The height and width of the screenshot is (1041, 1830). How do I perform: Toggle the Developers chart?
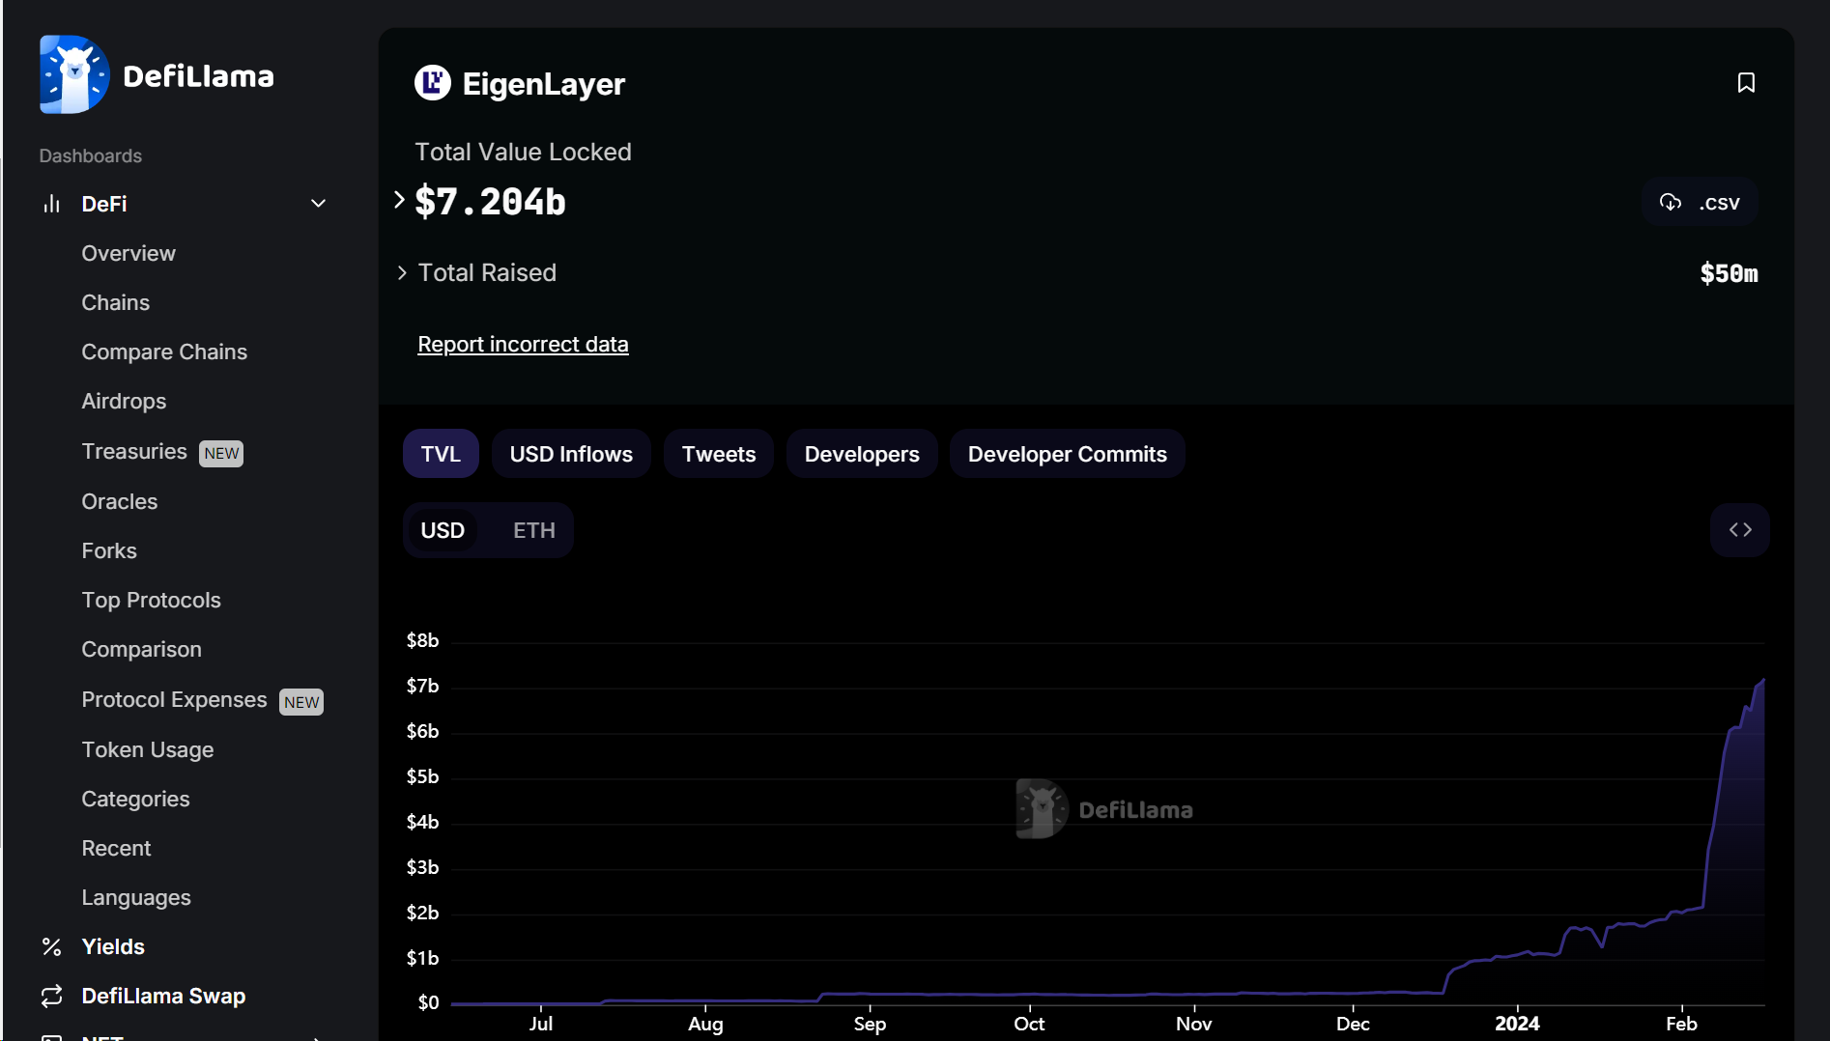862,454
